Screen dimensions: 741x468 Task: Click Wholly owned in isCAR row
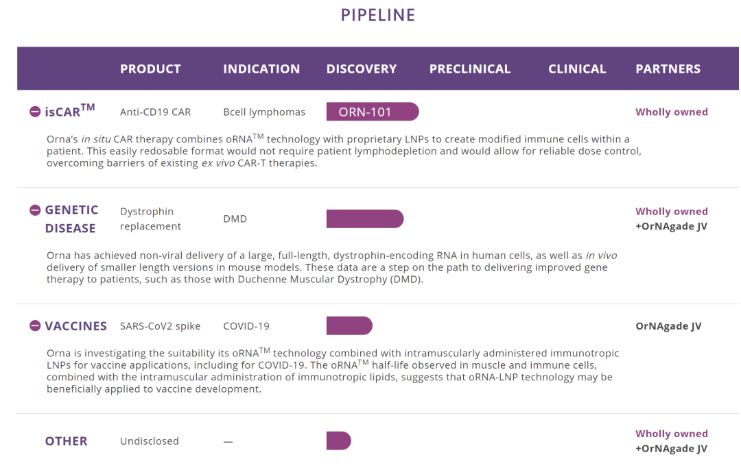(671, 112)
